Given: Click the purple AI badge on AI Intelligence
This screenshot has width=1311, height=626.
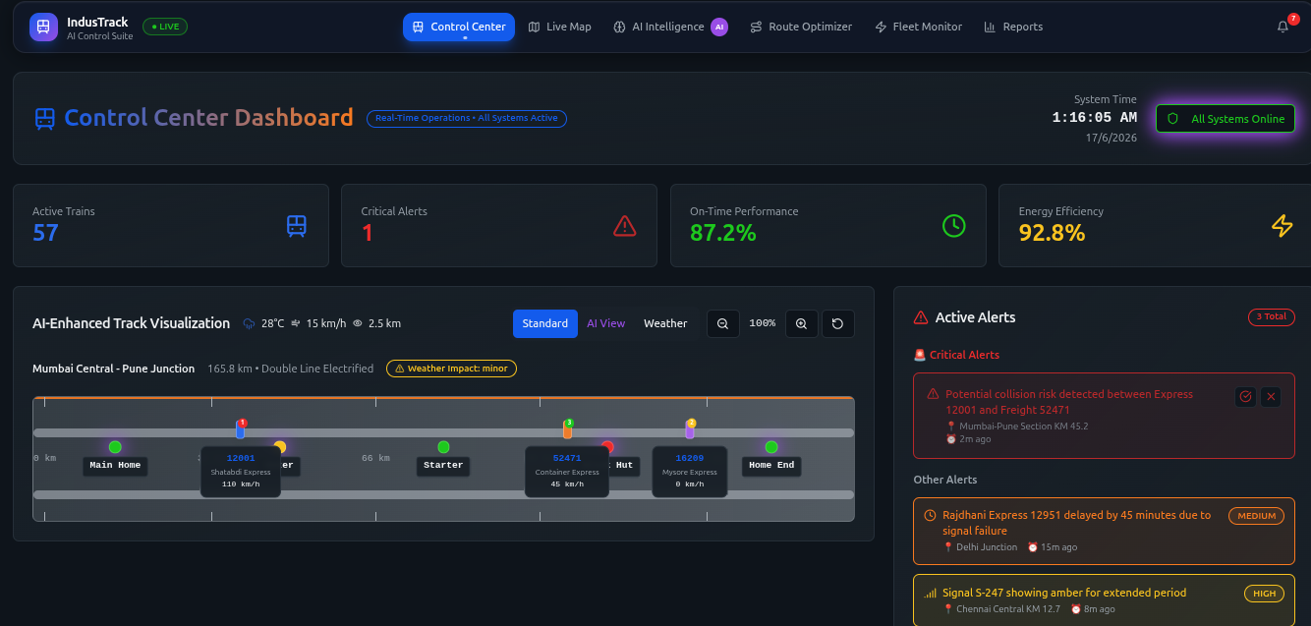Looking at the screenshot, I should [719, 27].
